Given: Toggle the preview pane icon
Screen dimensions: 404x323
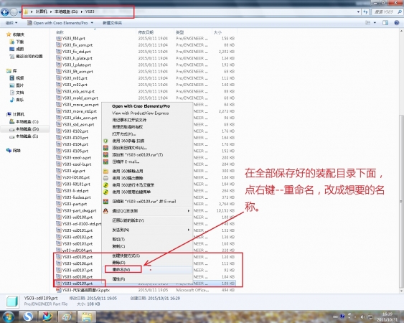Looking at the screenshot, I should [x=385, y=23].
